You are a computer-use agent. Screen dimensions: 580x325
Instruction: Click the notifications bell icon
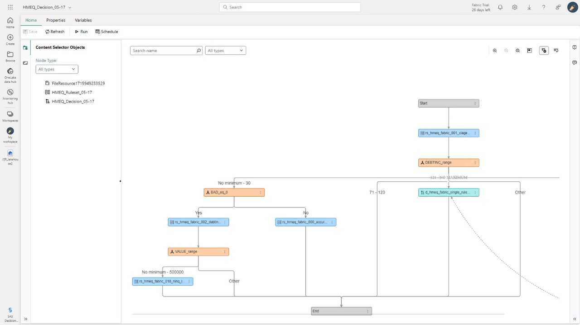coord(500,7)
